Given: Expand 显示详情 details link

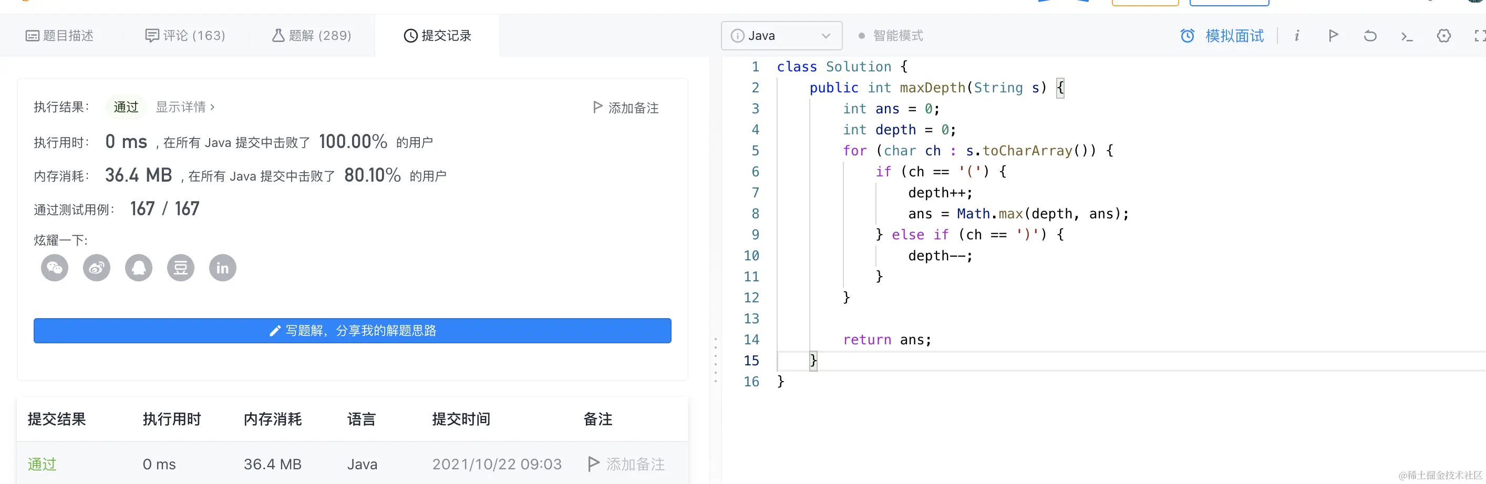Looking at the screenshot, I should tap(185, 107).
